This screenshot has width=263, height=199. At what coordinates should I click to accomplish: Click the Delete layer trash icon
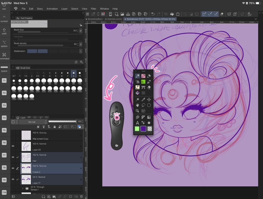click(81, 196)
